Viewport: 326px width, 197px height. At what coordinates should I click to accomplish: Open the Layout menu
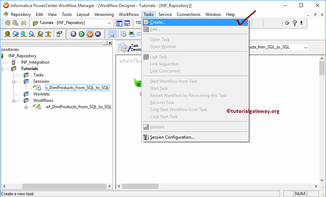point(83,15)
